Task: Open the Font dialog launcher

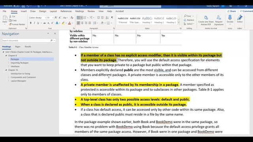Action: click(x=74, y=28)
